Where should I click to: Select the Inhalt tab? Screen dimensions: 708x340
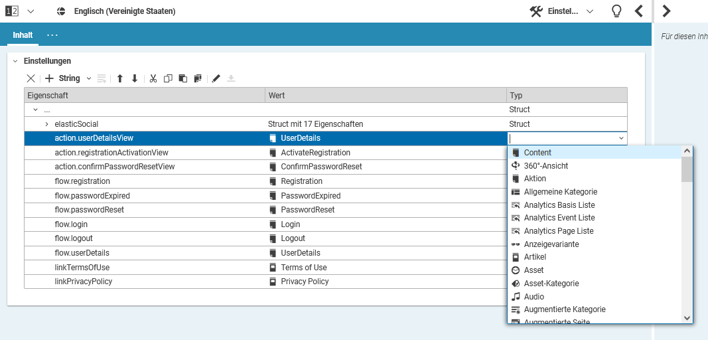23,35
